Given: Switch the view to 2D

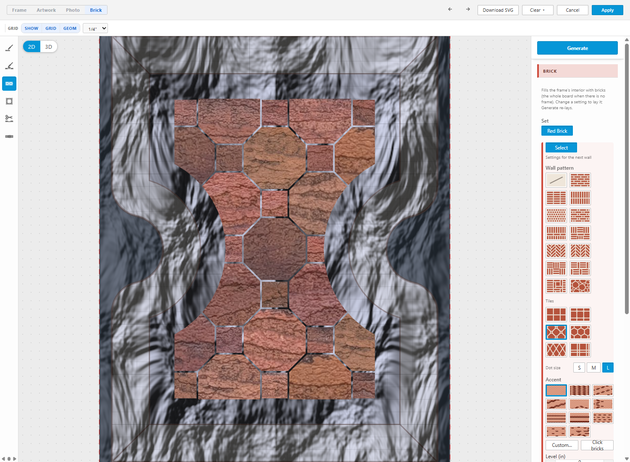Looking at the screenshot, I should click(x=31, y=47).
